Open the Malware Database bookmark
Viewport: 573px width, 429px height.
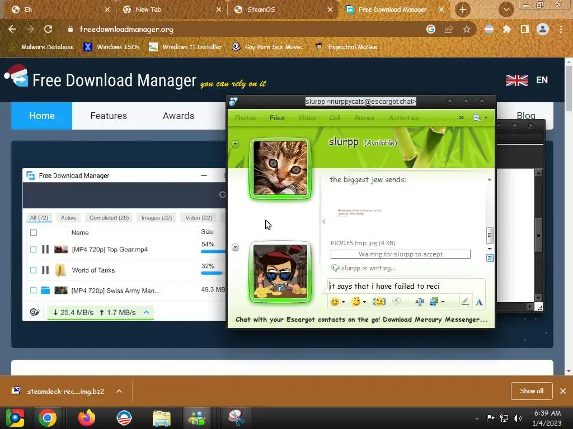pos(41,47)
